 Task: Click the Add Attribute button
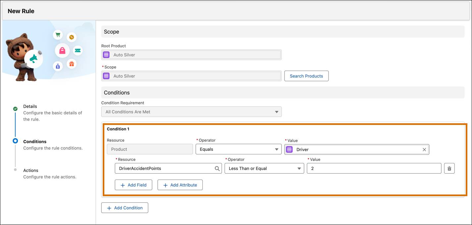180,185
